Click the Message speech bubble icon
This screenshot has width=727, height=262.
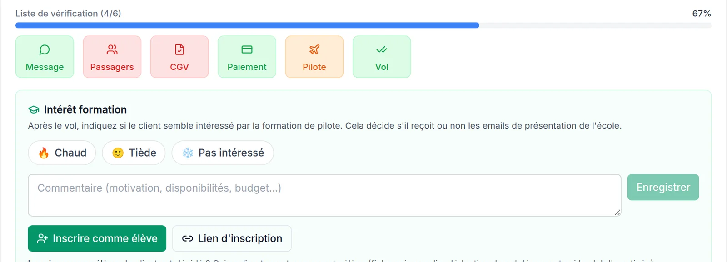pyautogui.click(x=45, y=49)
